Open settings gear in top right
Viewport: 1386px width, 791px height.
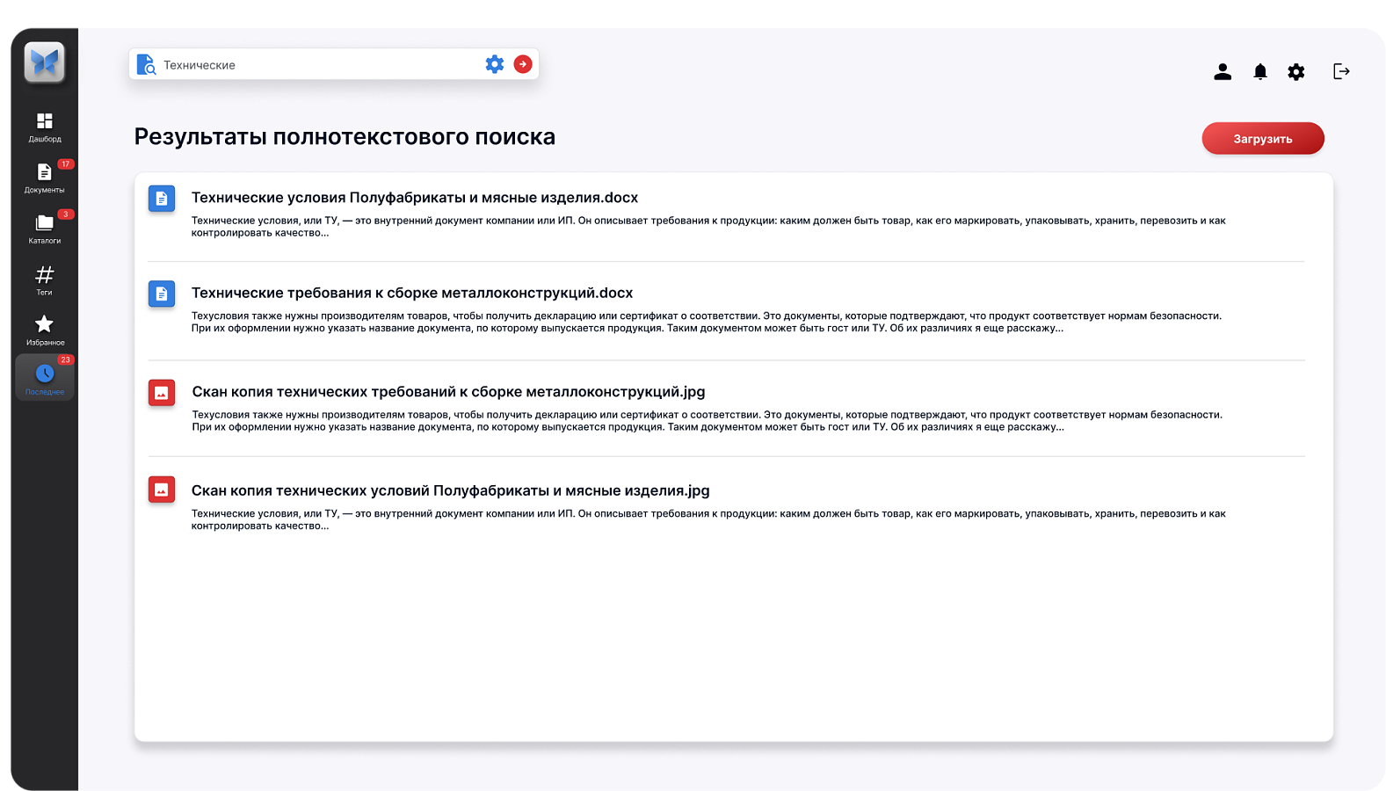coord(1296,72)
